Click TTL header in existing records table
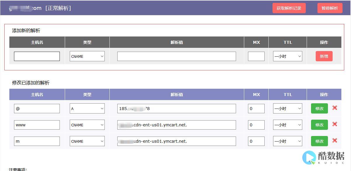The image size is (351, 171). tap(288, 95)
